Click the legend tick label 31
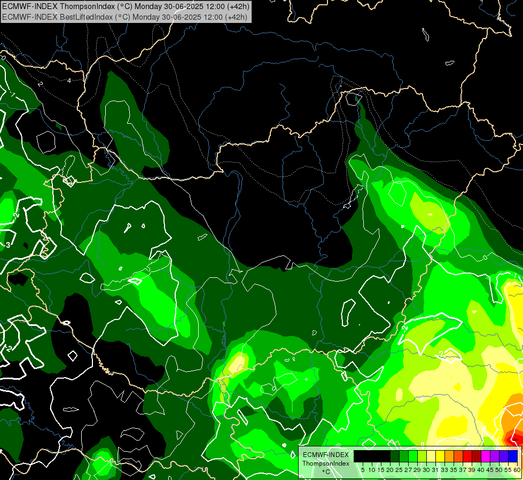This screenshot has height=480, width=523. tap(435, 470)
